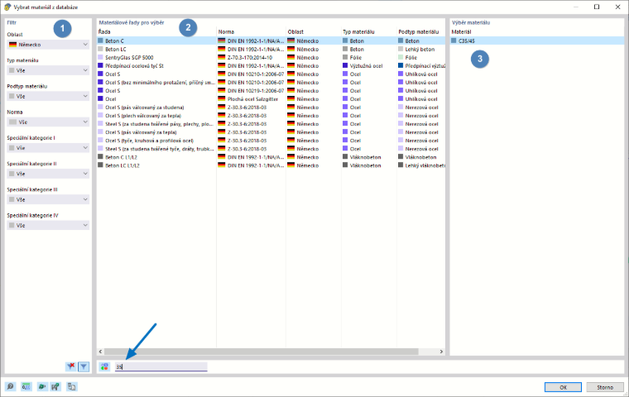Open Speciální kategorie I dropdown
This screenshot has height=397, width=629.
48,148
